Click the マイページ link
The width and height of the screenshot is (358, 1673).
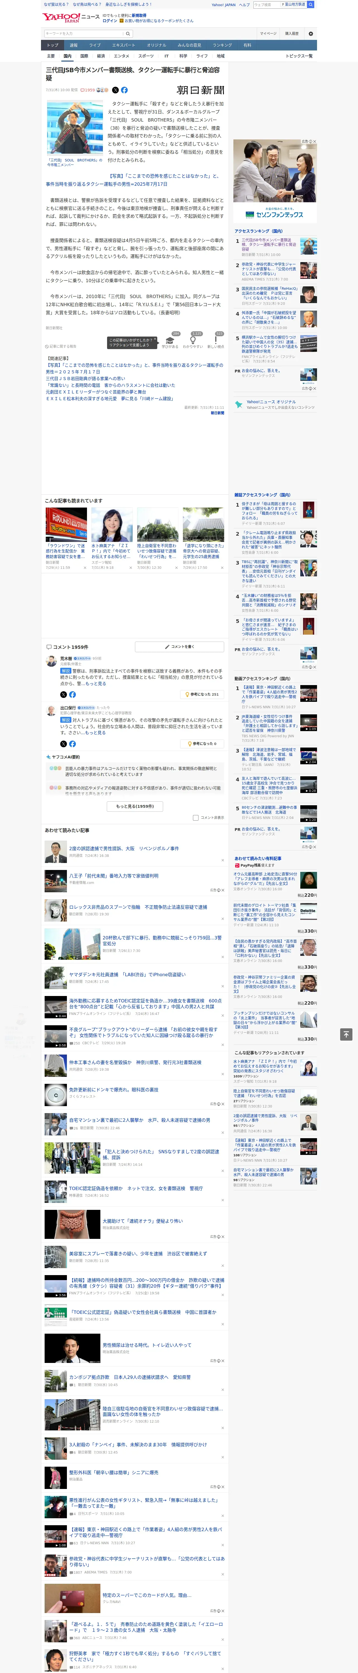[x=268, y=34]
